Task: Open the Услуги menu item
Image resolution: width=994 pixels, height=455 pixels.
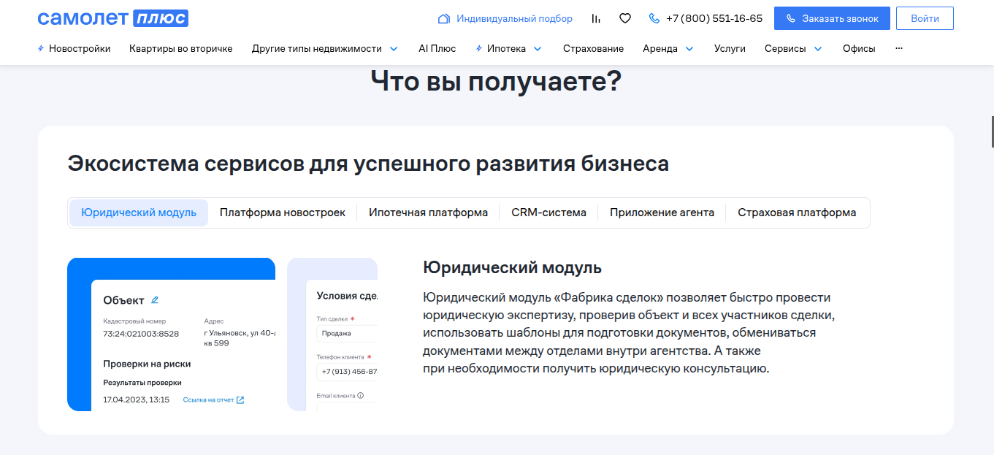Action: pyautogui.click(x=730, y=48)
